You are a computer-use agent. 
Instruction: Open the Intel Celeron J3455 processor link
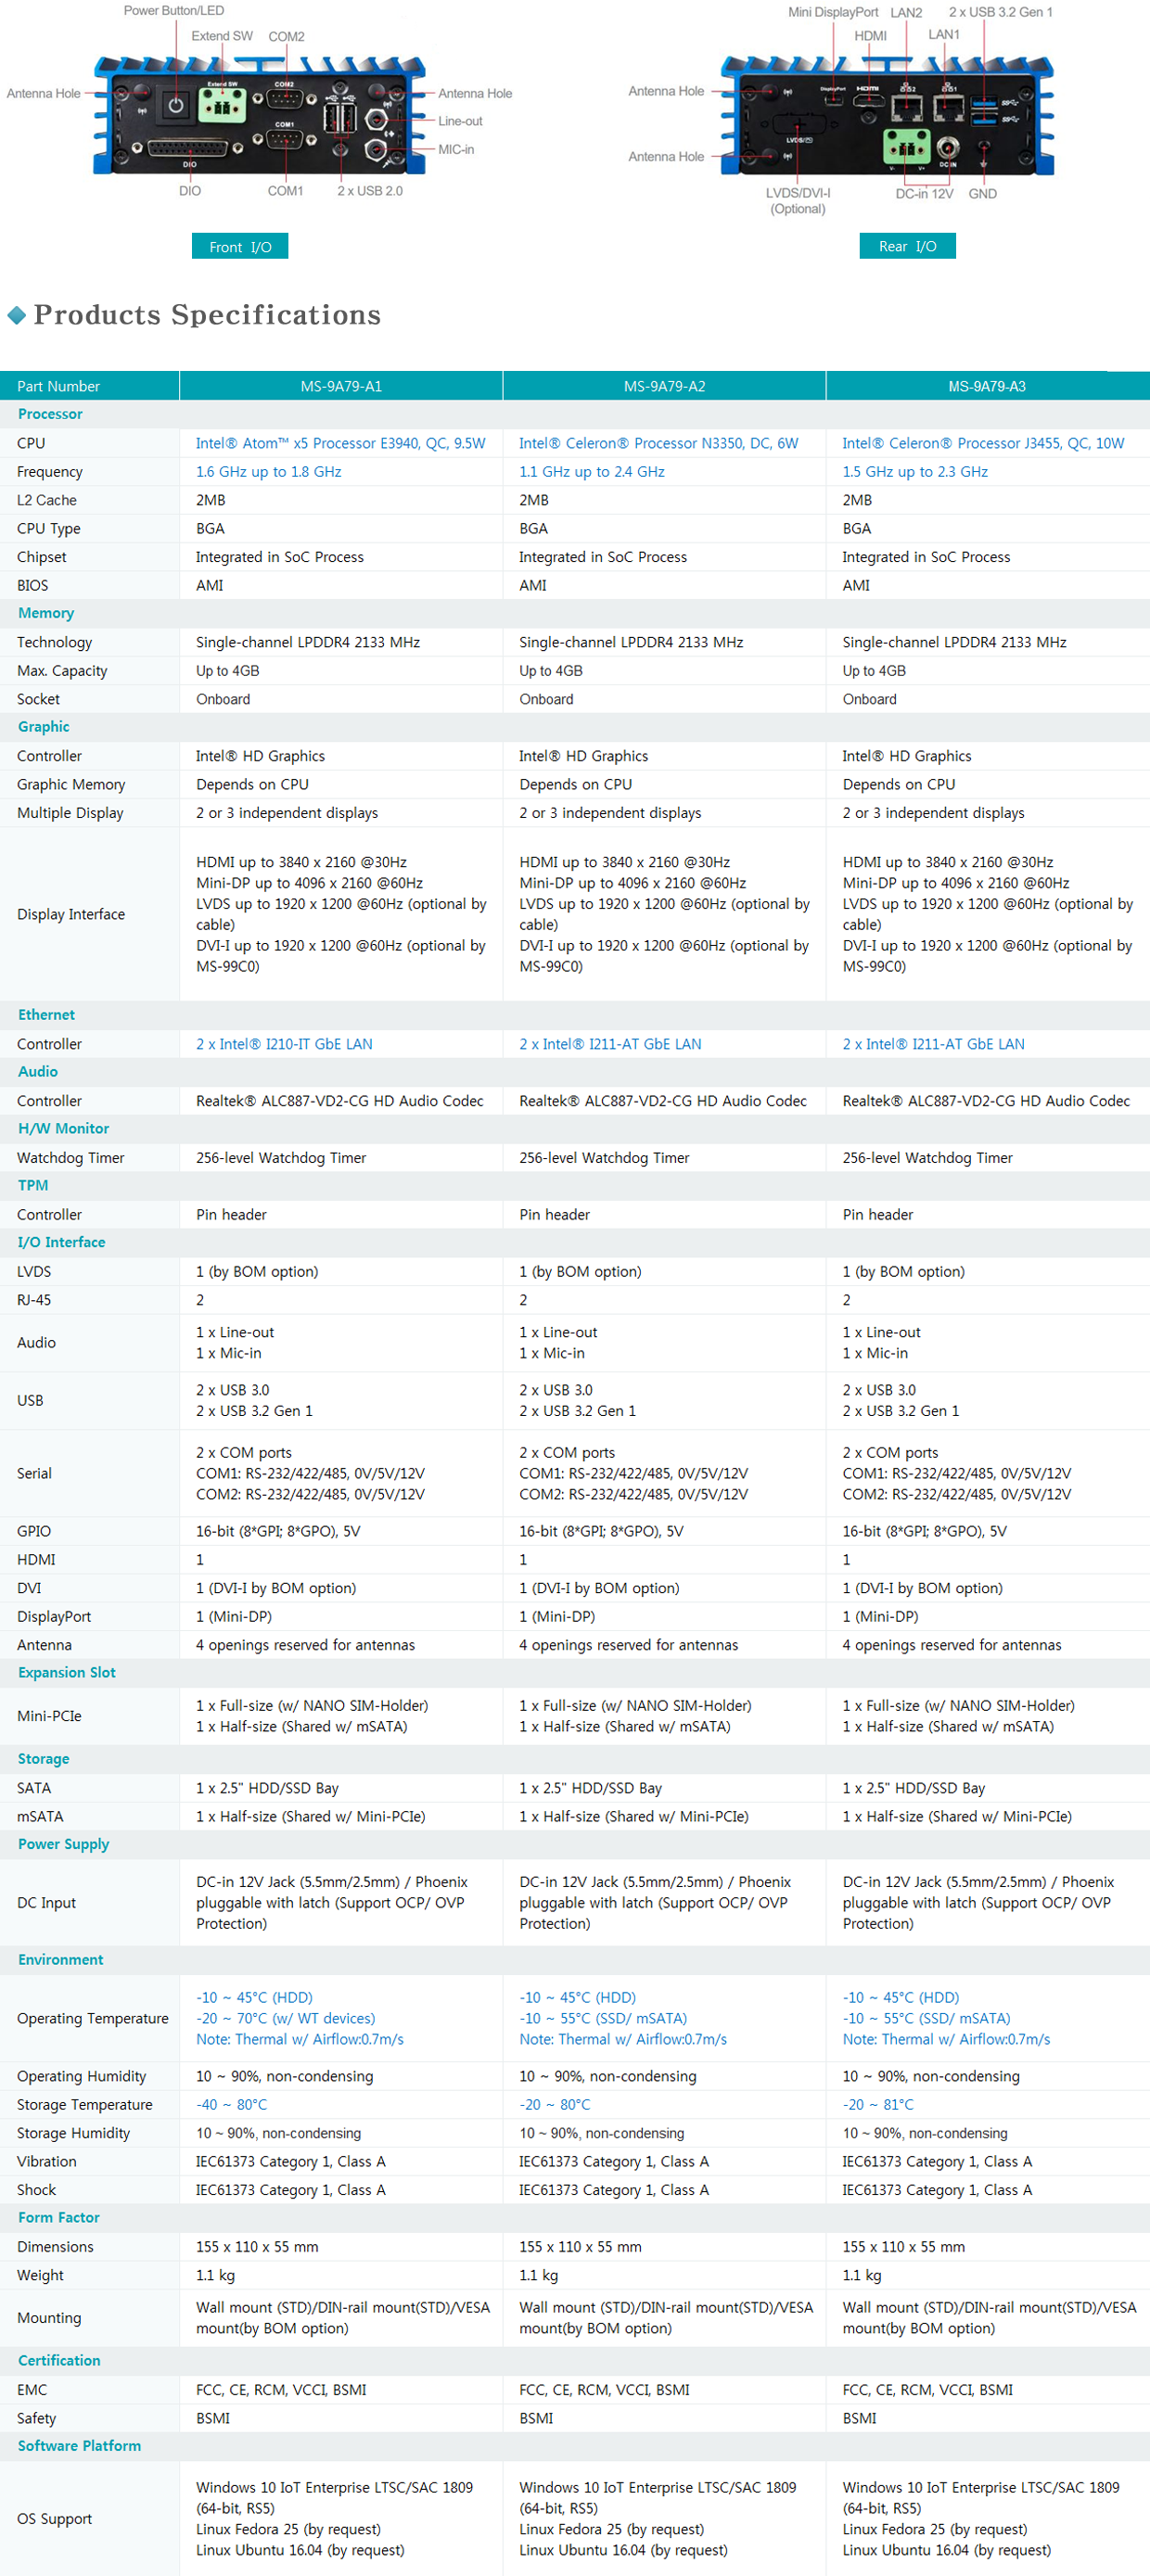pyautogui.click(x=983, y=443)
